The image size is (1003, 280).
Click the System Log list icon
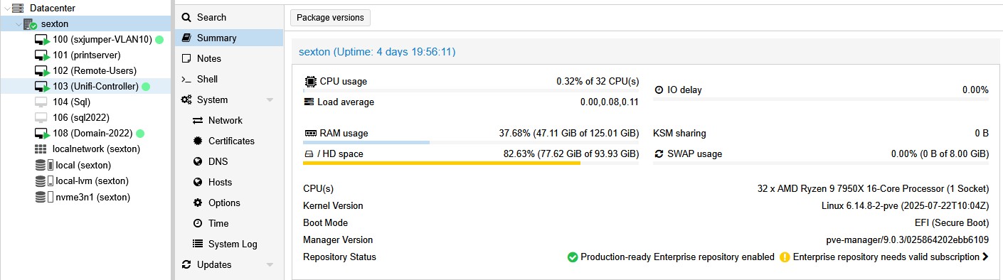tap(198, 244)
